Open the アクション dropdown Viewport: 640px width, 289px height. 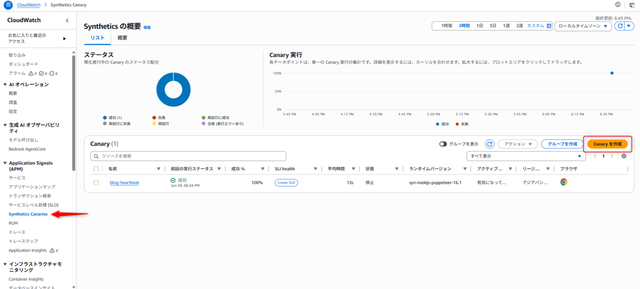tap(517, 144)
